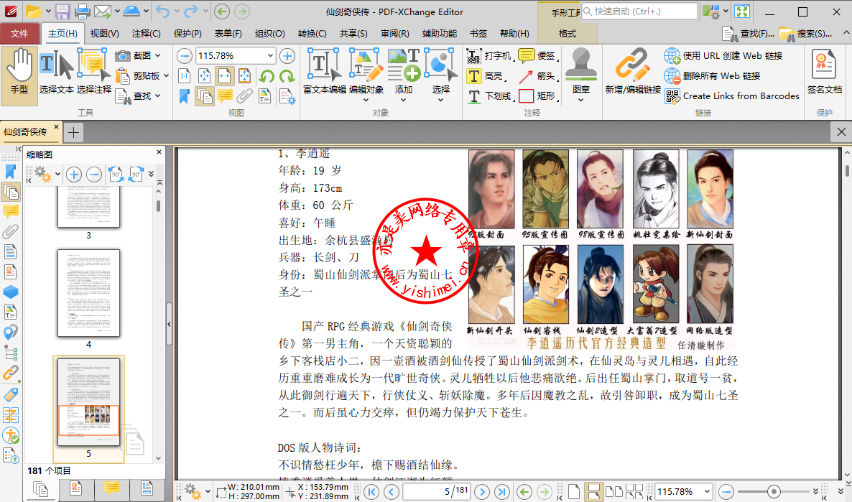Toggle the Thumbnails pane from the ribbon
Screen dimensions: 852x502
point(204,96)
